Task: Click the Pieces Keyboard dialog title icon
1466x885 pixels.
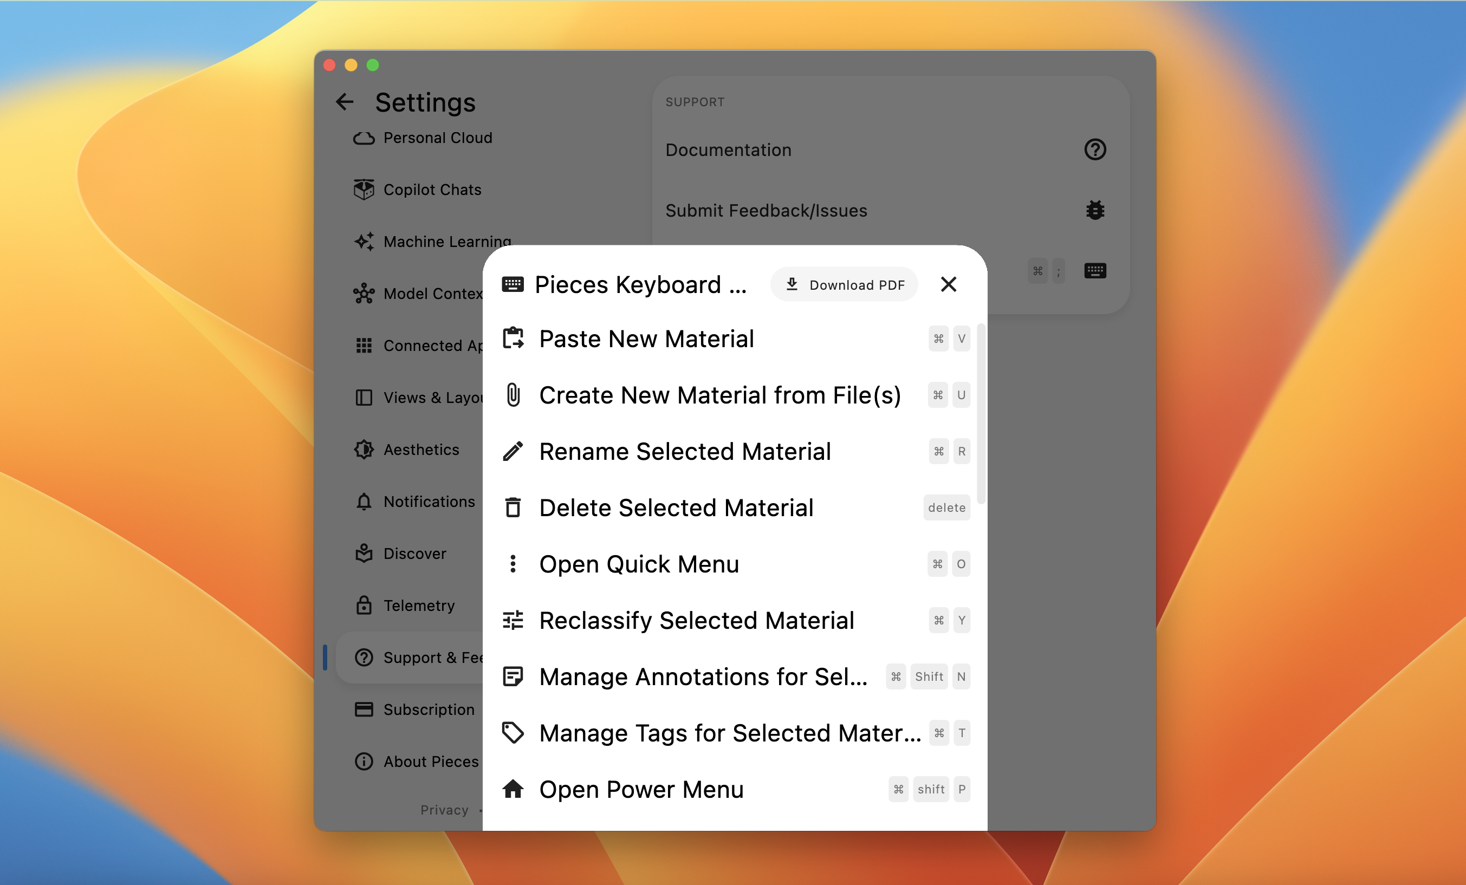Action: (x=513, y=284)
